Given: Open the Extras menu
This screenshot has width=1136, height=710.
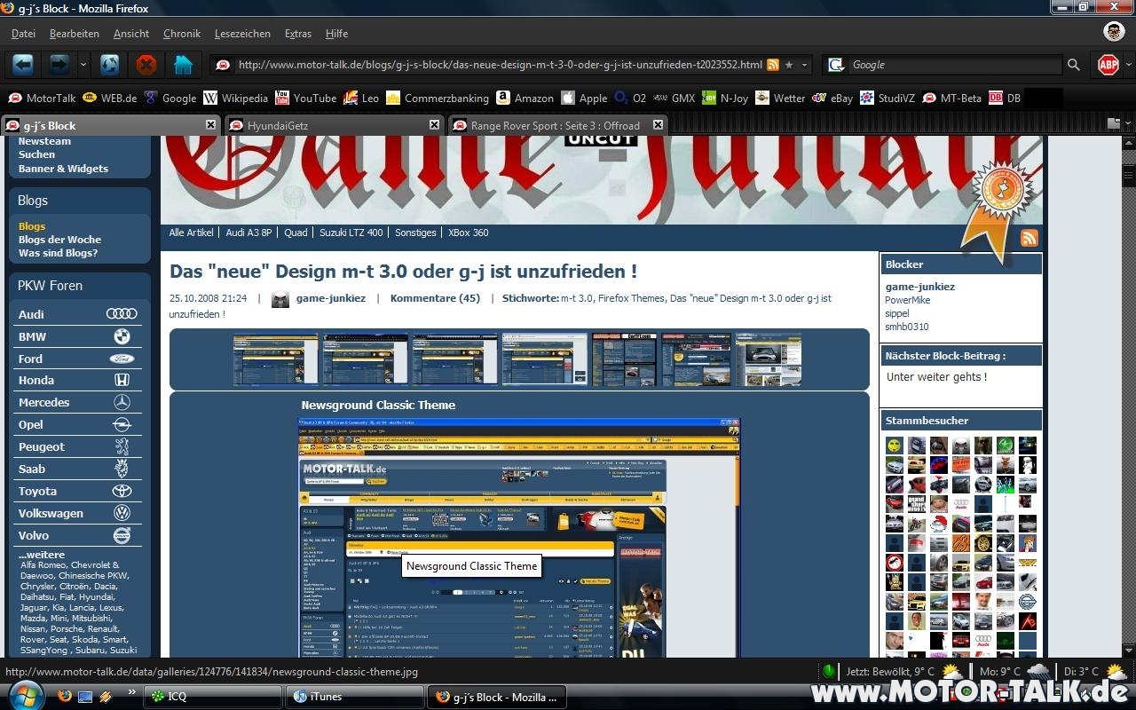Looking at the screenshot, I should tap(298, 34).
